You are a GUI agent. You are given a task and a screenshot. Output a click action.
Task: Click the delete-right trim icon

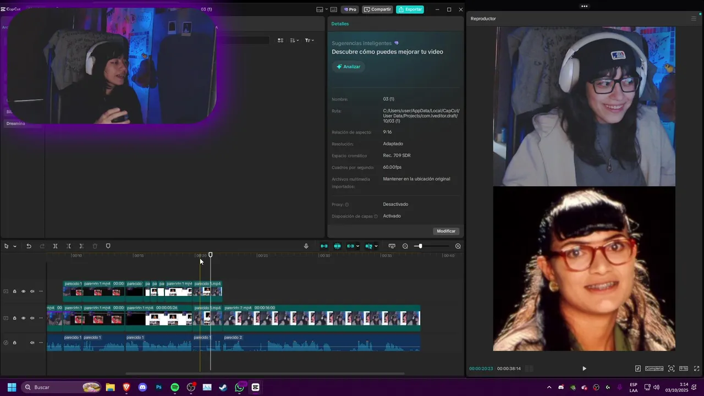(81, 246)
